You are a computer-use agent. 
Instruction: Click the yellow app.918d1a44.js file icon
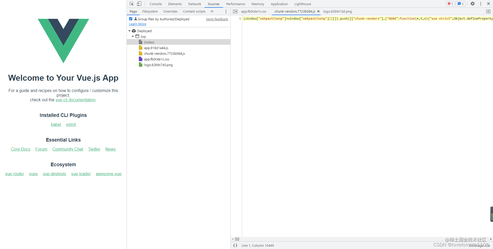pos(140,48)
